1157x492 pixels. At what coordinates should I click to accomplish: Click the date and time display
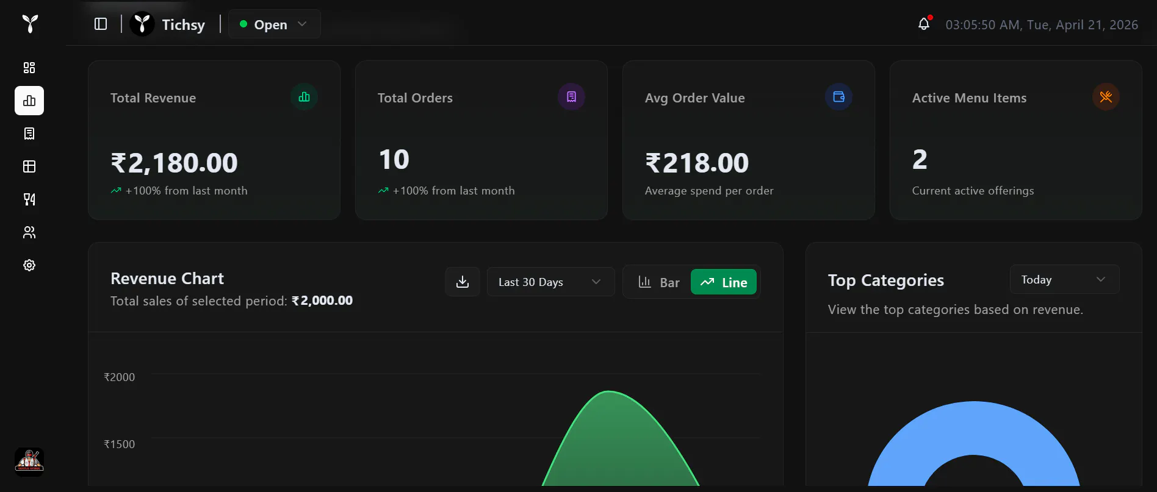[1042, 25]
